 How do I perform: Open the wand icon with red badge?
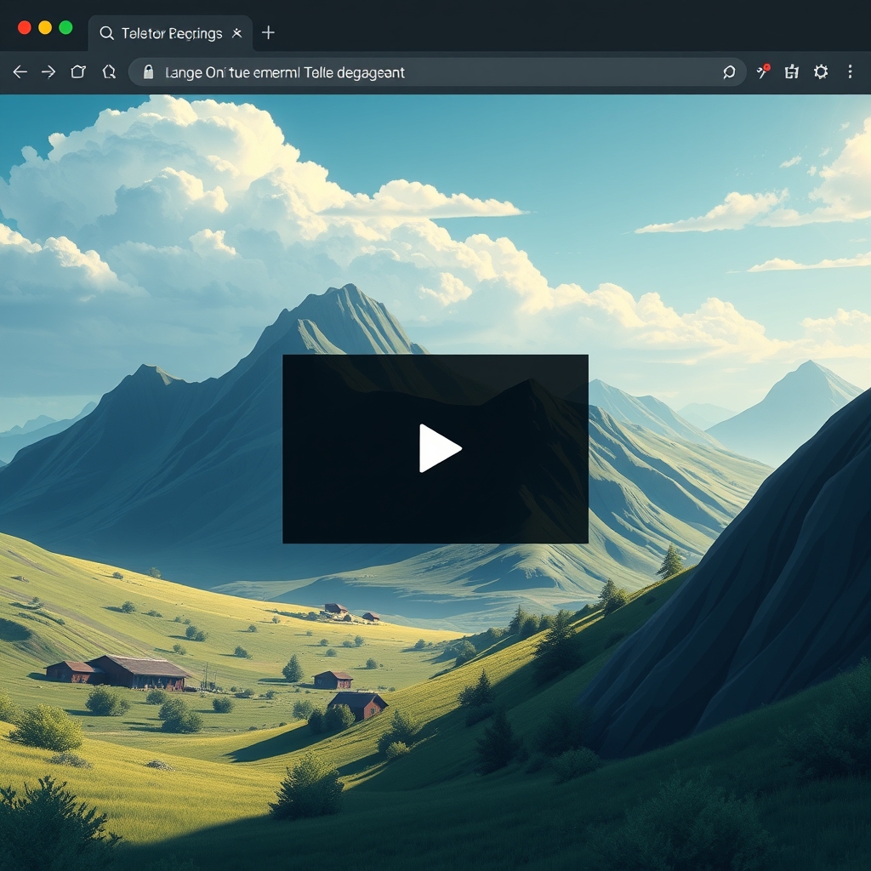[x=763, y=71]
